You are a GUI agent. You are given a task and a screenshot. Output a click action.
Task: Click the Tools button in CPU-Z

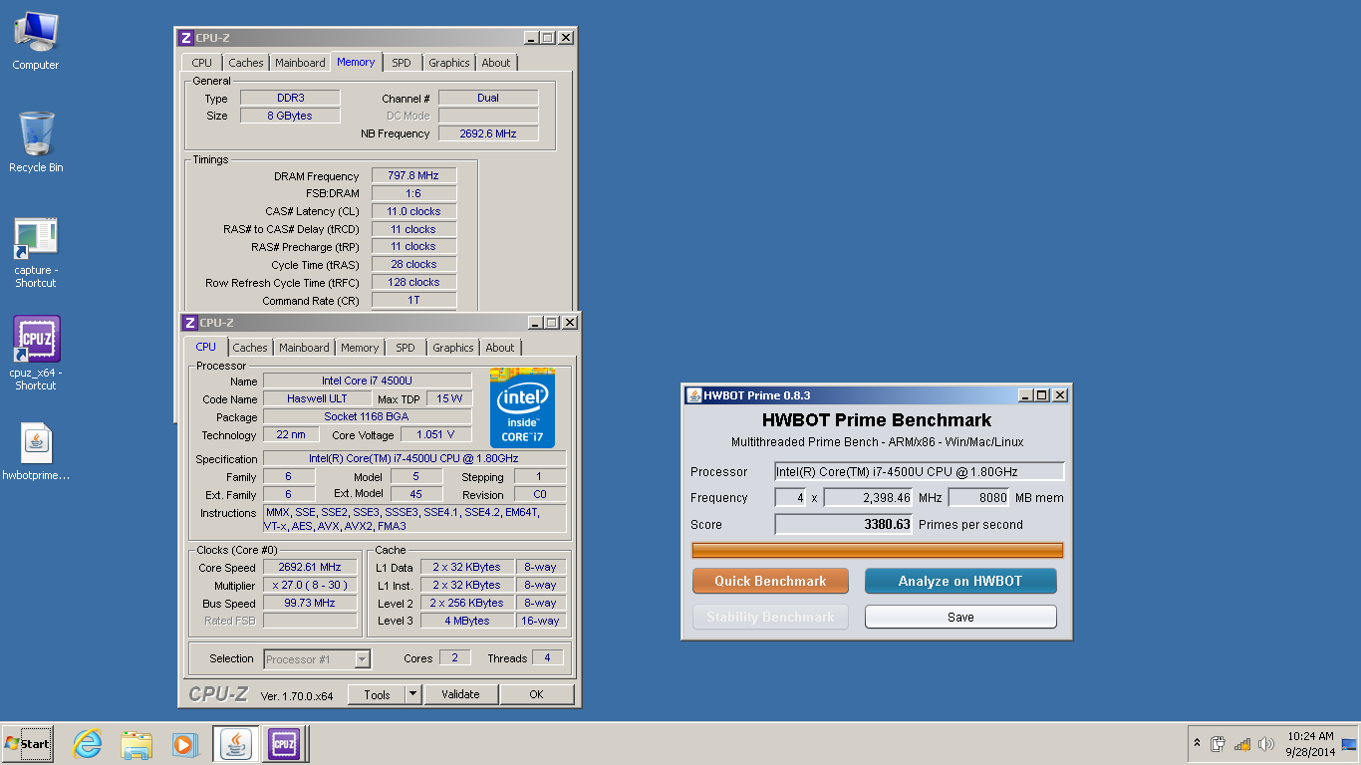point(377,694)
